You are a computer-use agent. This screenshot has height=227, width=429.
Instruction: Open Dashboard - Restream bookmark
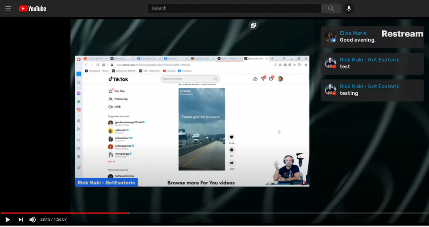point(97,71)
